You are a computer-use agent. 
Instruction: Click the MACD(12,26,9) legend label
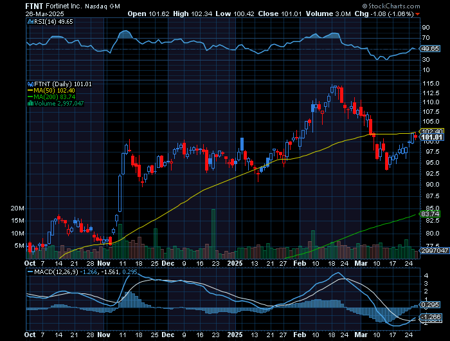(56, 272)
